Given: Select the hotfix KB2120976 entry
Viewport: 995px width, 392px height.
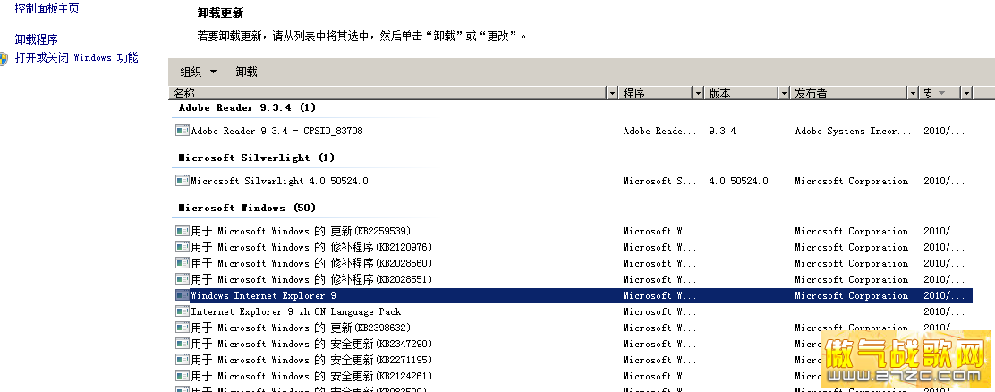Looking at the screenshot, I should pos(573,247).
